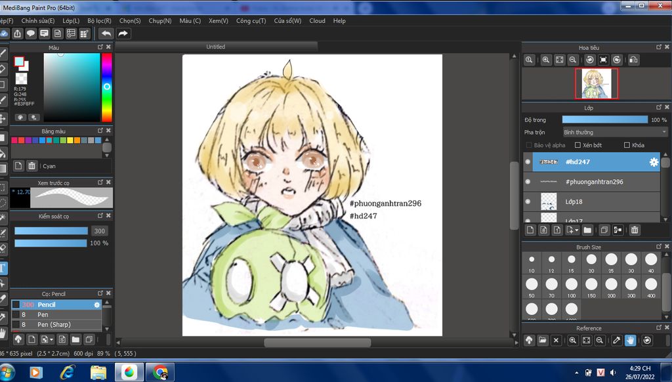Switch to the Untitled document tab
The width and height of the screenshot is (672, 382).
point(215,47)
